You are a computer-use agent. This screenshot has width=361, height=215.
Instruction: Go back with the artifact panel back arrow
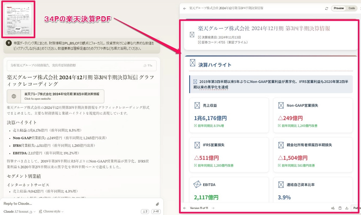[x=185, y=8]
